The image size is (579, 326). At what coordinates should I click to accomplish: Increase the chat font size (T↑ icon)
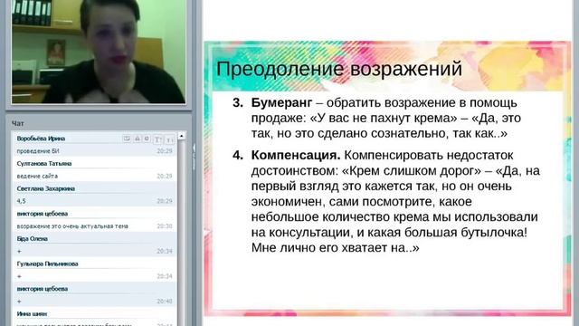pyautogui.click(x=158, y=139)
